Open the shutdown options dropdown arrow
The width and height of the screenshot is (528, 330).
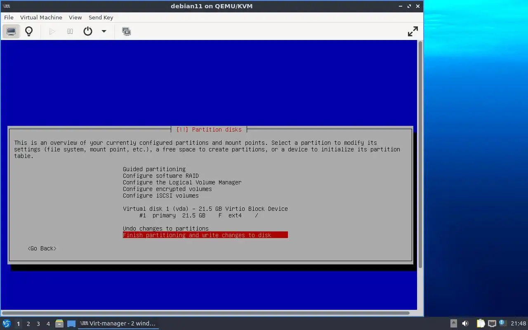[x=104, y=31]
